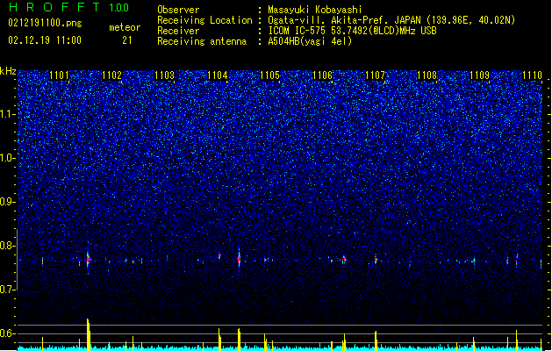552x351 pixels.
Task: Click the Ogata-vill. Akita-Pref. JAPAN location text
Action: 391,20
